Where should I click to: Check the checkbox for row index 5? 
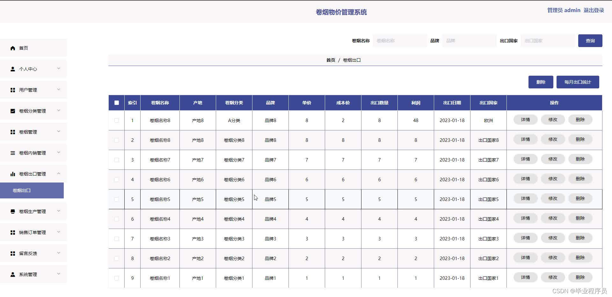pos(117,199)
